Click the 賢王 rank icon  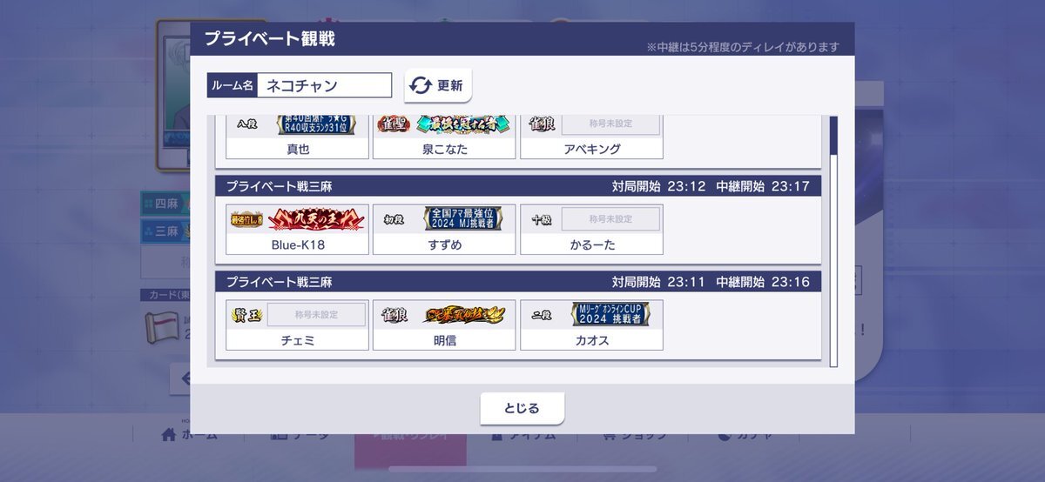(246, 315)
